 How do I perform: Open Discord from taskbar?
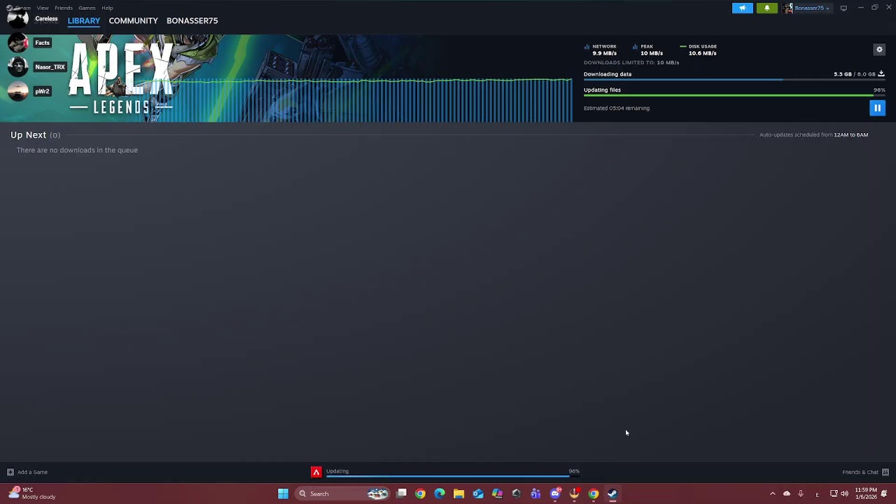(x=555, y=493)
